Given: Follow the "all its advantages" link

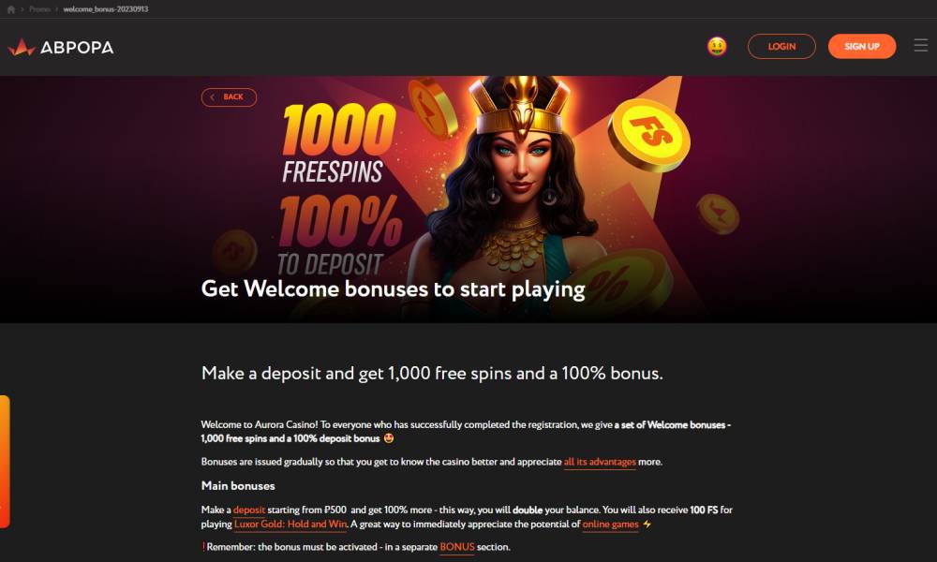Looking at the screenshot, I should 600,462.
